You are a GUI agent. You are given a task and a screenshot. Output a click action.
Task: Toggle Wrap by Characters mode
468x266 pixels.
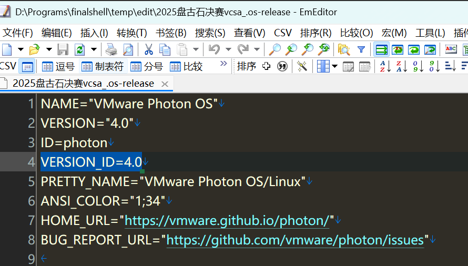[x=398, y=49]
